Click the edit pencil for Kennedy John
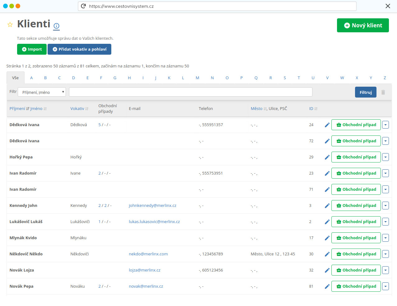 (x=327, y=206)
